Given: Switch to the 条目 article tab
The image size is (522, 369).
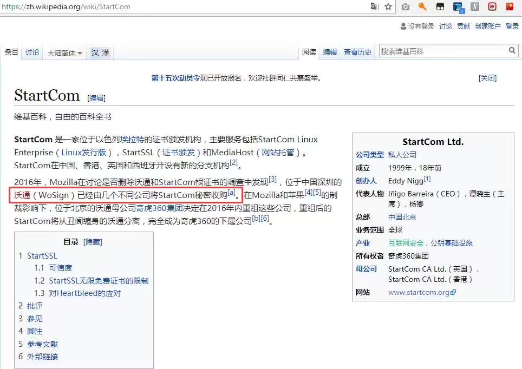Looking at the screenshot, I should pos(11,52).
